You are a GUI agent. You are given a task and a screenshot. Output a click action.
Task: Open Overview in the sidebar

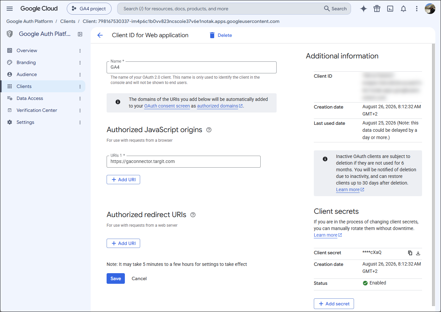pyautogui.click(x=27, y=50)
